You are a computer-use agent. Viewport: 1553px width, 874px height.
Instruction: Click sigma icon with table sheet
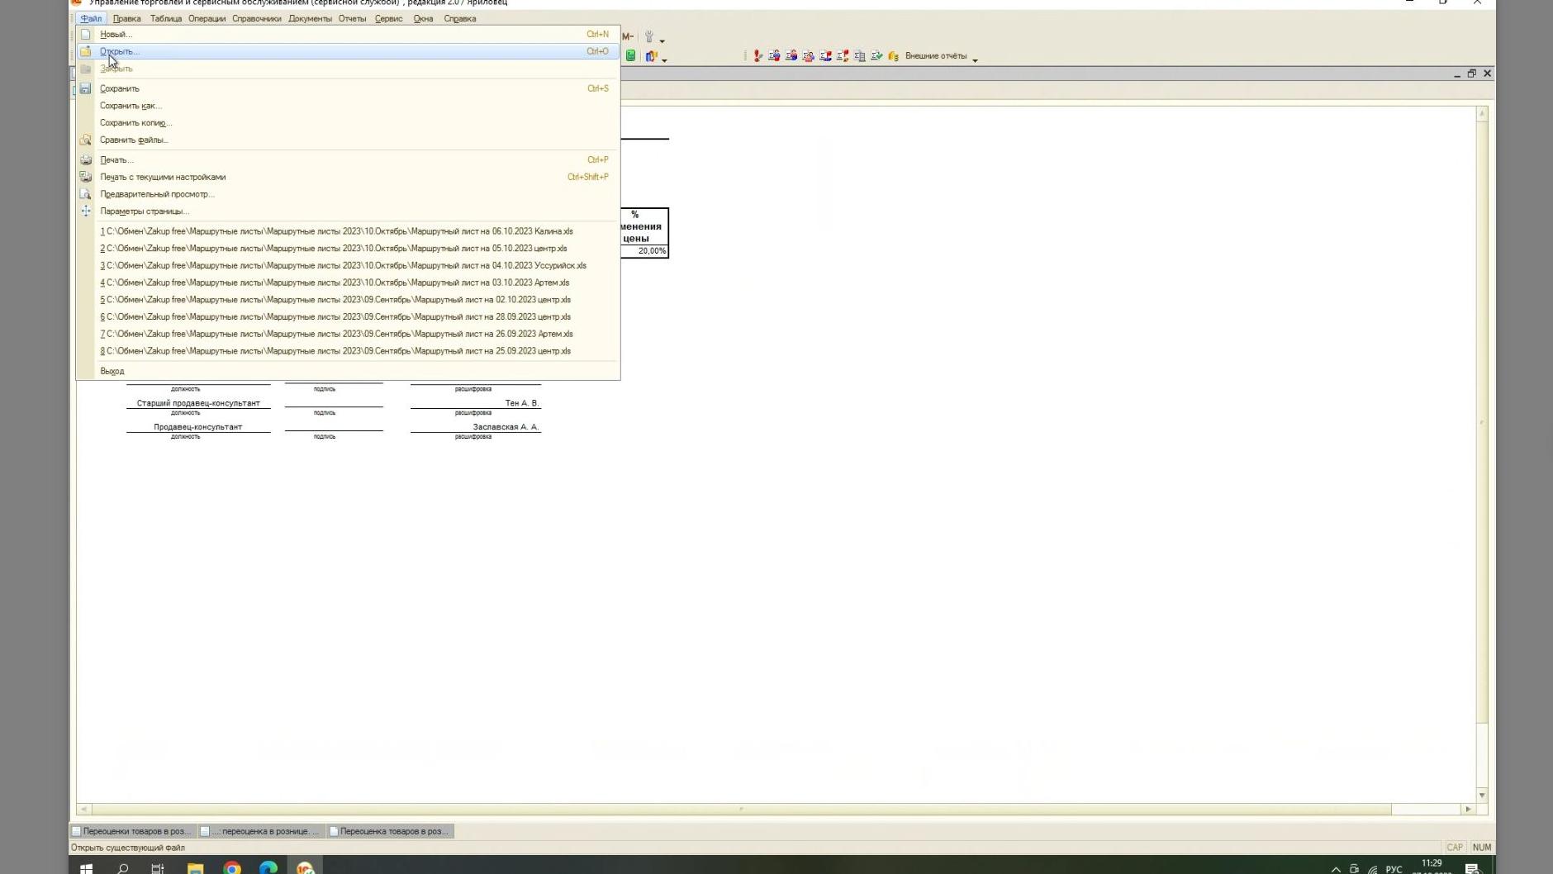click(x=860, y=56)
